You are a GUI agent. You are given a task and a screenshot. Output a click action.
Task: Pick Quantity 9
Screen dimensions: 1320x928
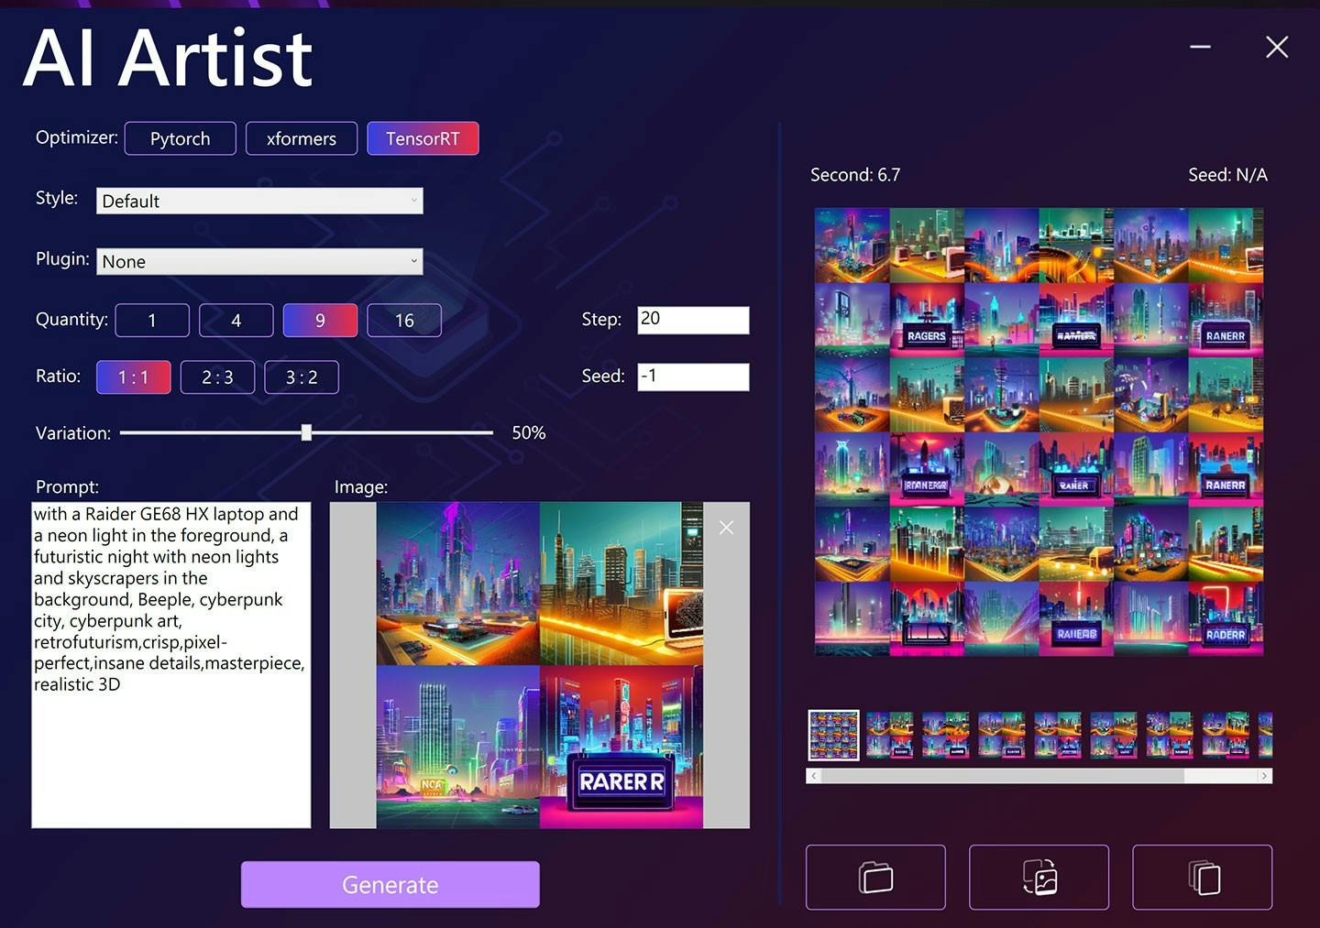point(320,320)
